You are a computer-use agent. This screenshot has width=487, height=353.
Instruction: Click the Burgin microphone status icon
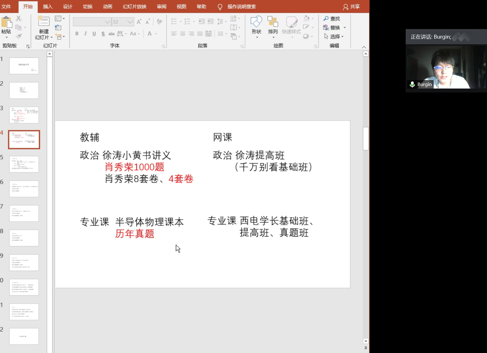(412, 84)
